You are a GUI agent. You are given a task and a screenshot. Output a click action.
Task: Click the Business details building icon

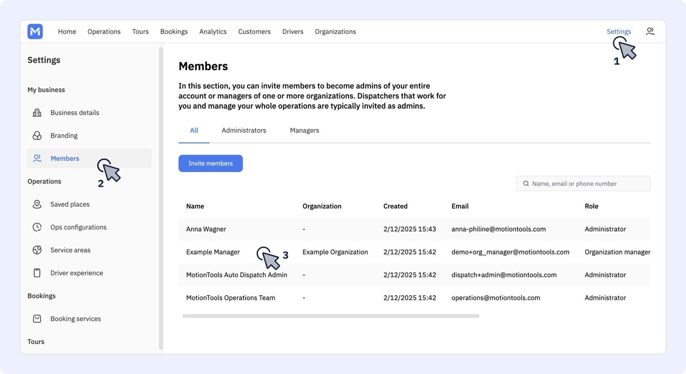(x=37, y=113)
